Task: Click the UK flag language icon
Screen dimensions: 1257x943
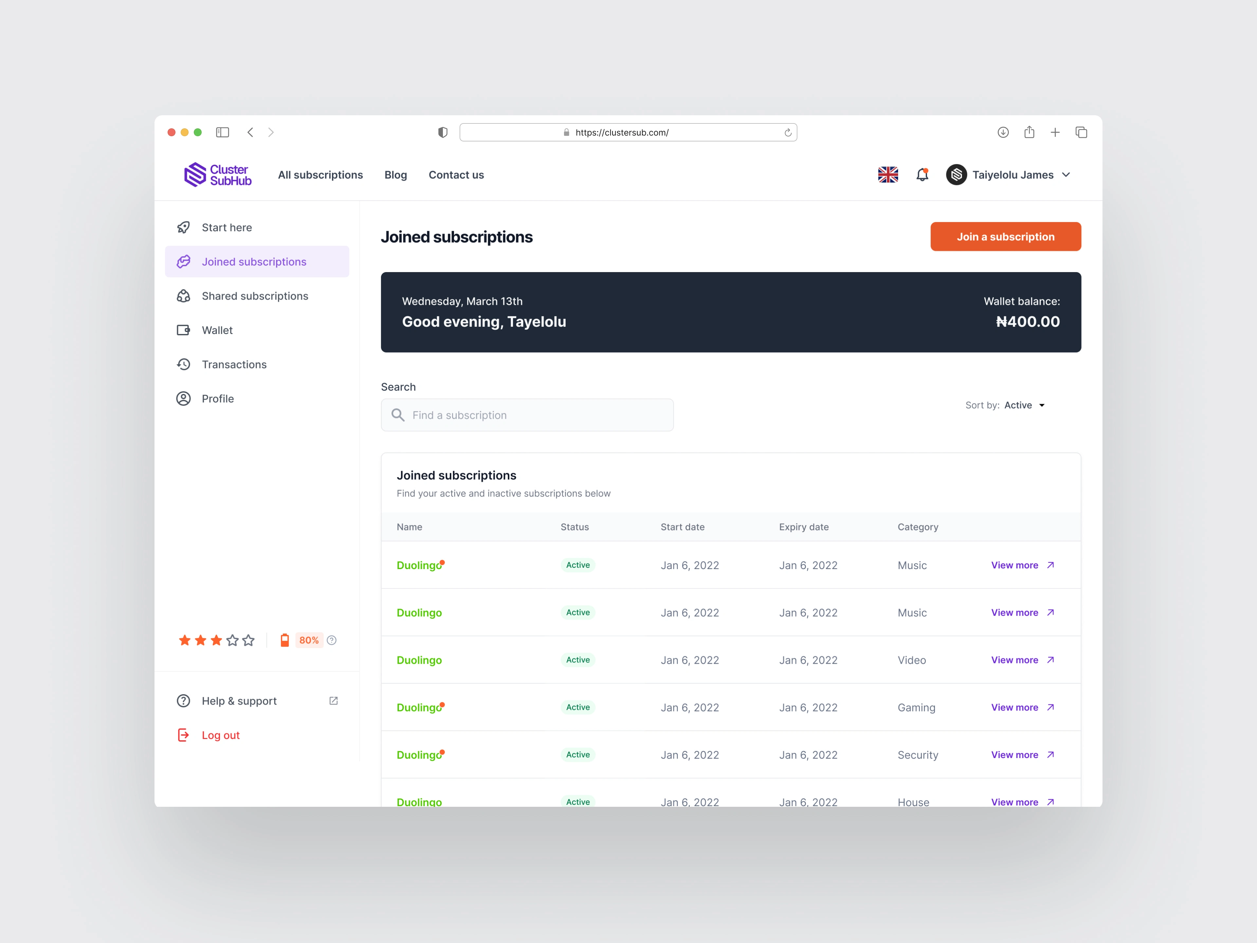Action: tap(888, 175)
